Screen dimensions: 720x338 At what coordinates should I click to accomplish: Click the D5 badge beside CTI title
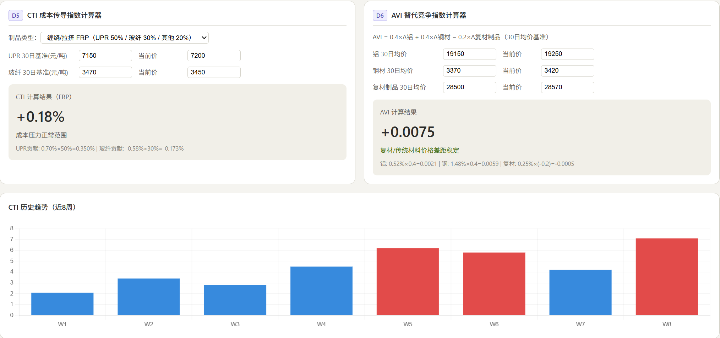16,16
